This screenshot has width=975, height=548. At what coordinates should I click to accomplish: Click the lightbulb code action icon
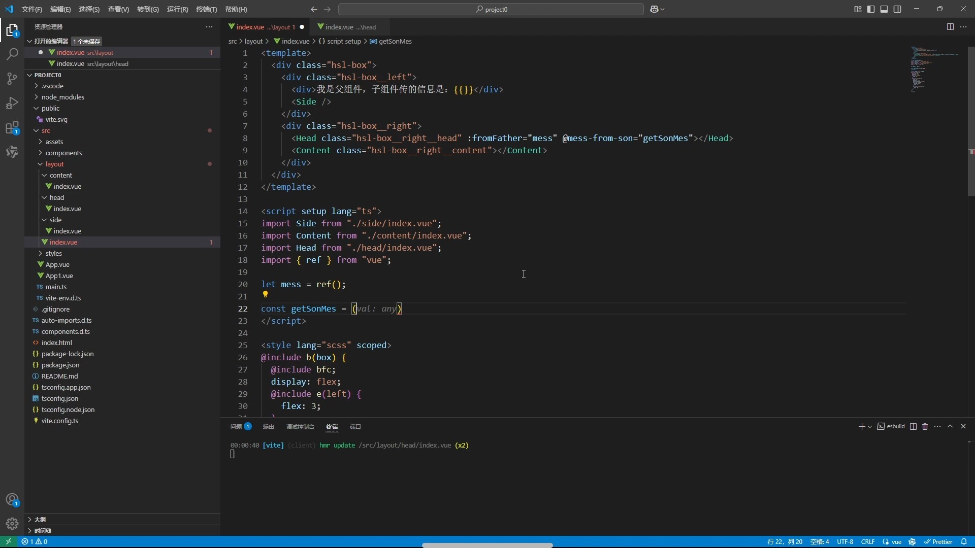[265, 294]
